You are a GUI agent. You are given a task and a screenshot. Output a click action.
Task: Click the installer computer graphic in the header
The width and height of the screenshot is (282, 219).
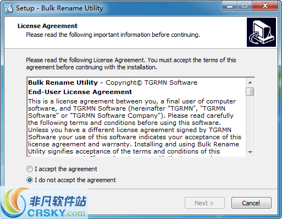click(x=261, y=32)
